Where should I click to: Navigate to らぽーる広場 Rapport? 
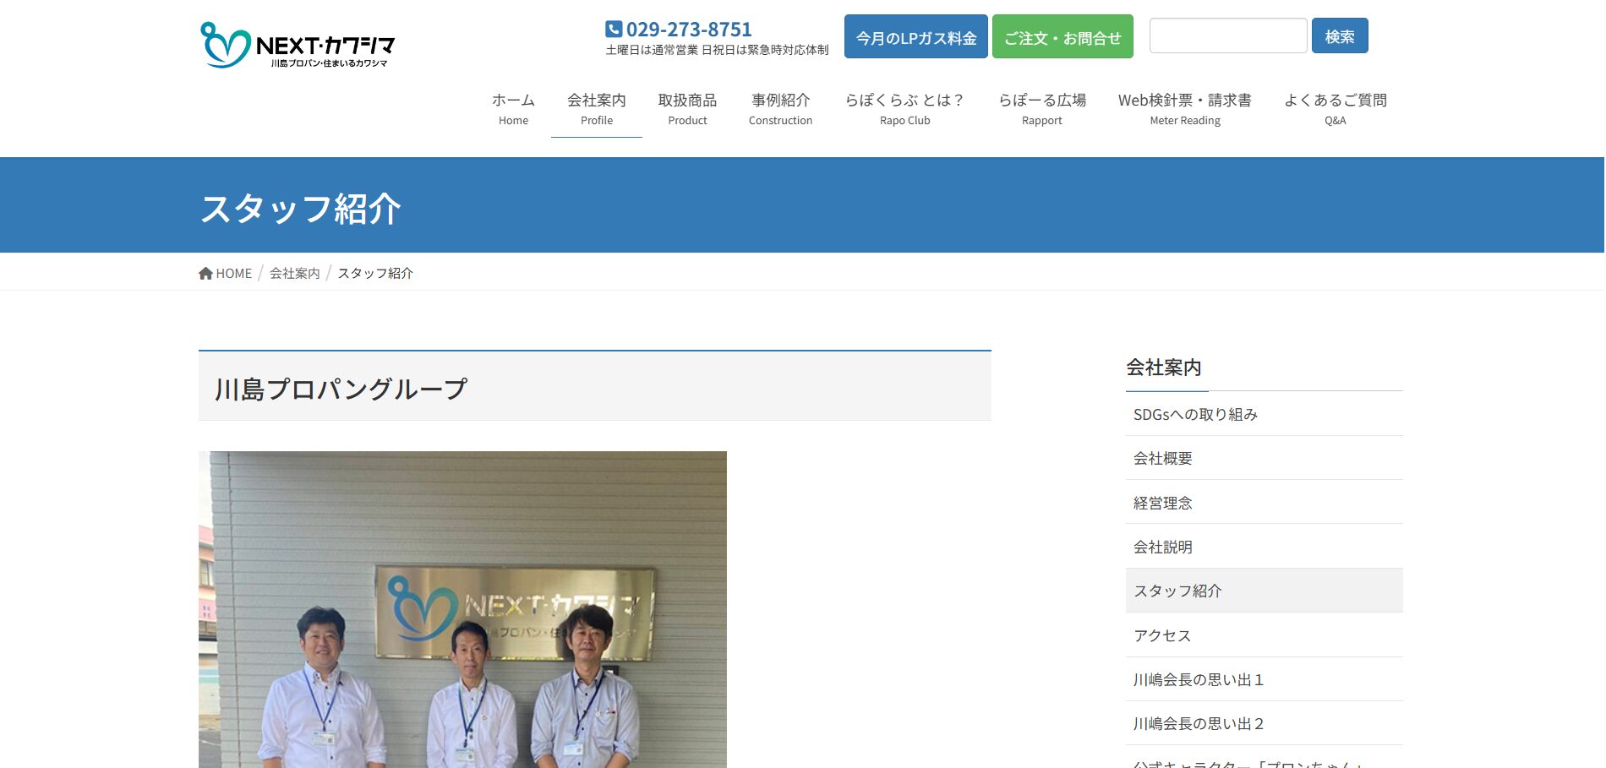click(1041, 109)
